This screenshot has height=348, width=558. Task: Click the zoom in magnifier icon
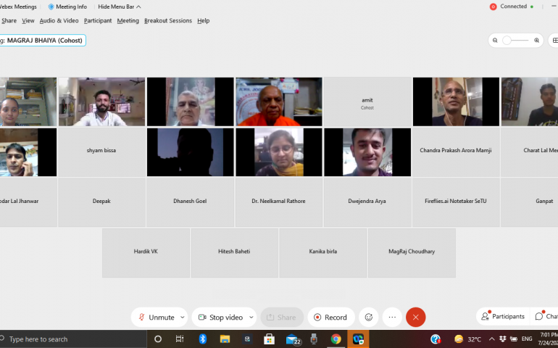click(537, 41)
